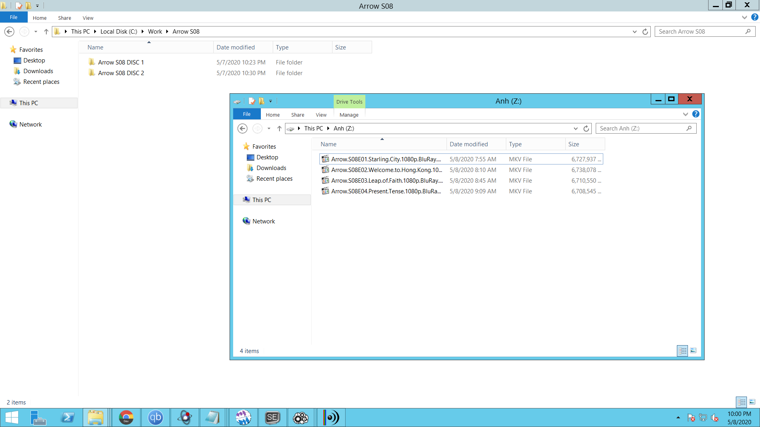
Task: Select Arrow S08 DISC 2 folder
Action: [121, 73]
